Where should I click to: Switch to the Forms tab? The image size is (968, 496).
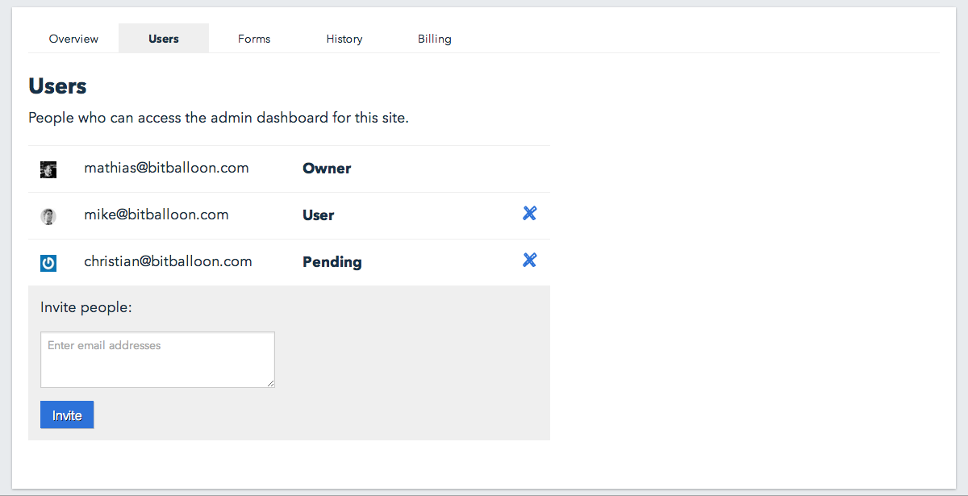(254, 39)
